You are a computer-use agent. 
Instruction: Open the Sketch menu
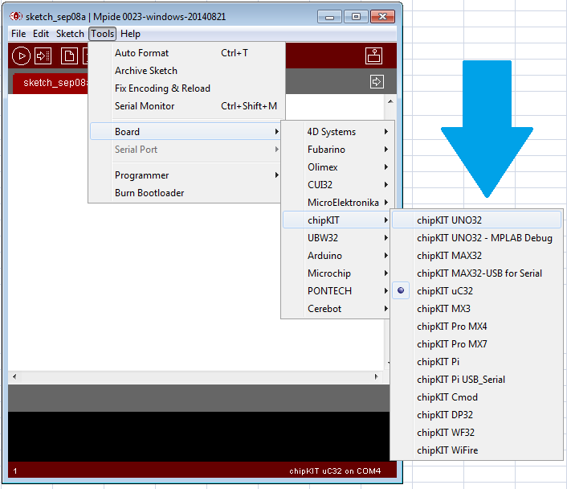[70, 34]
